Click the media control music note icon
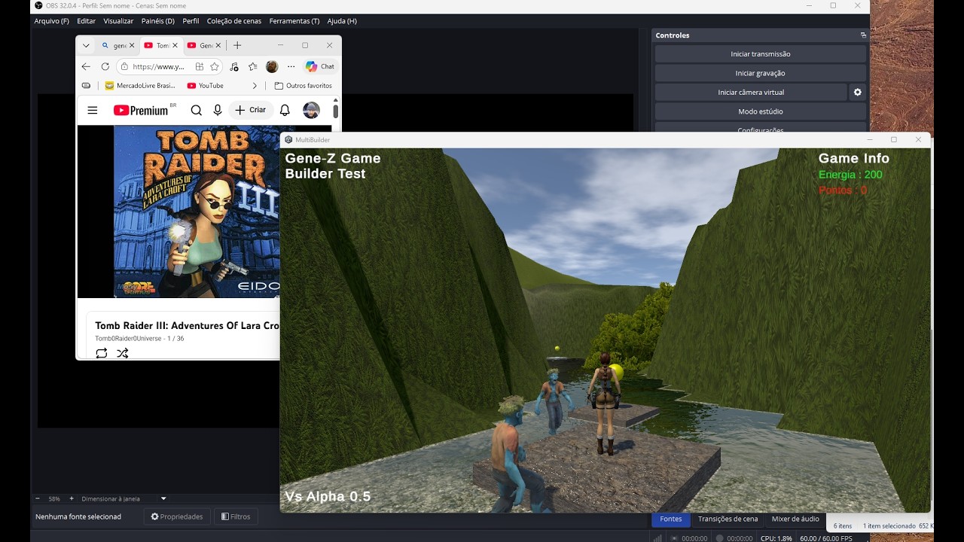This screenshot has height=542, width=964. click(234, 66)
